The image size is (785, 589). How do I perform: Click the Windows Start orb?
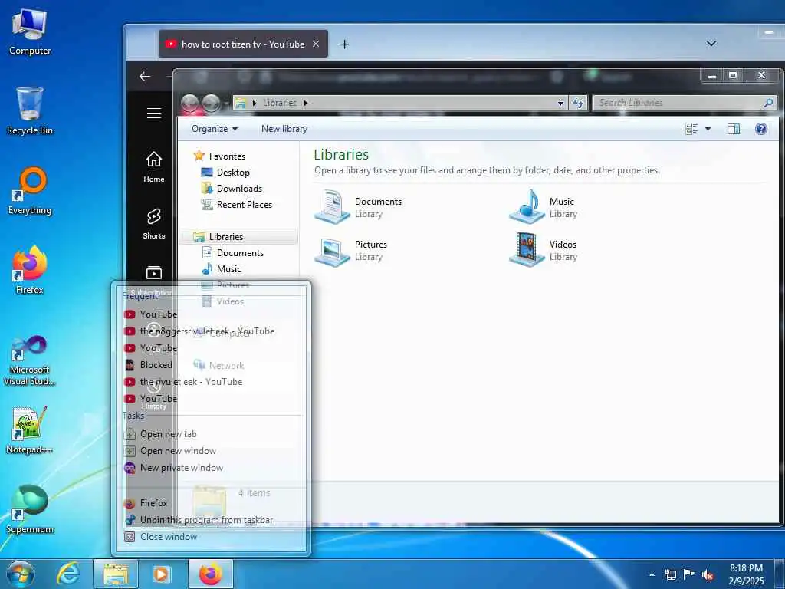21,574
